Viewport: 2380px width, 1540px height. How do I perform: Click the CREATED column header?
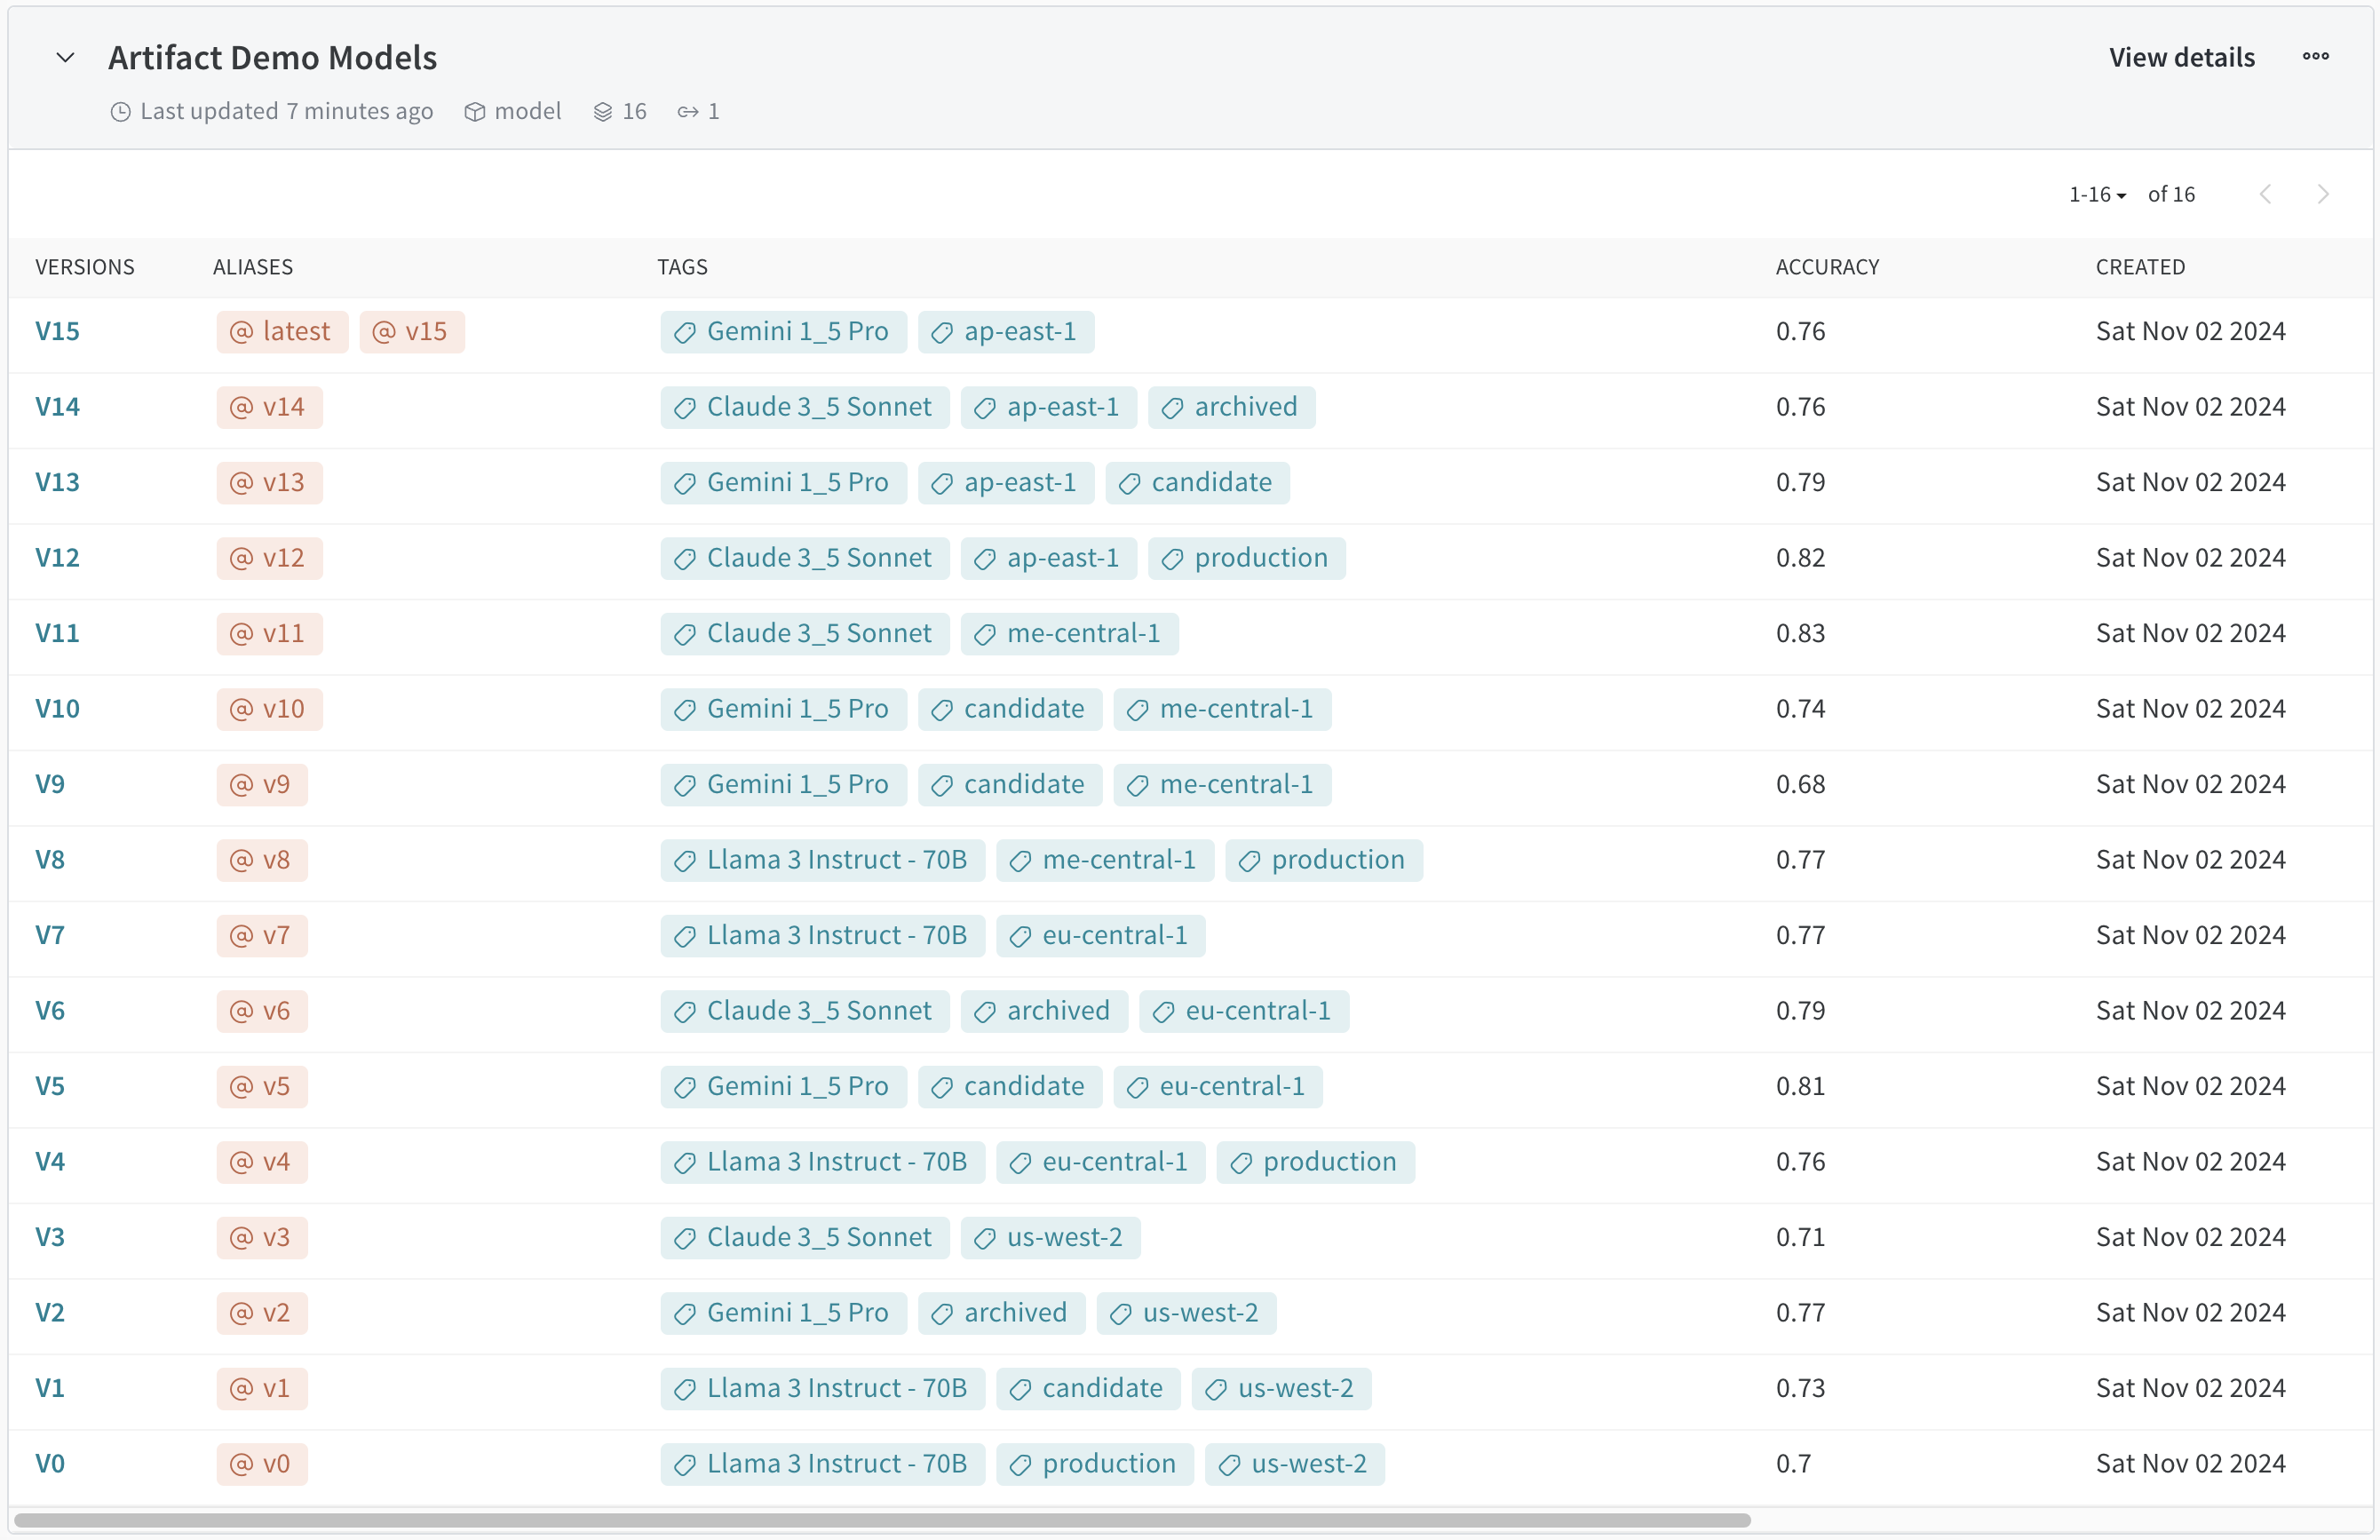[x=2140, y=267]
